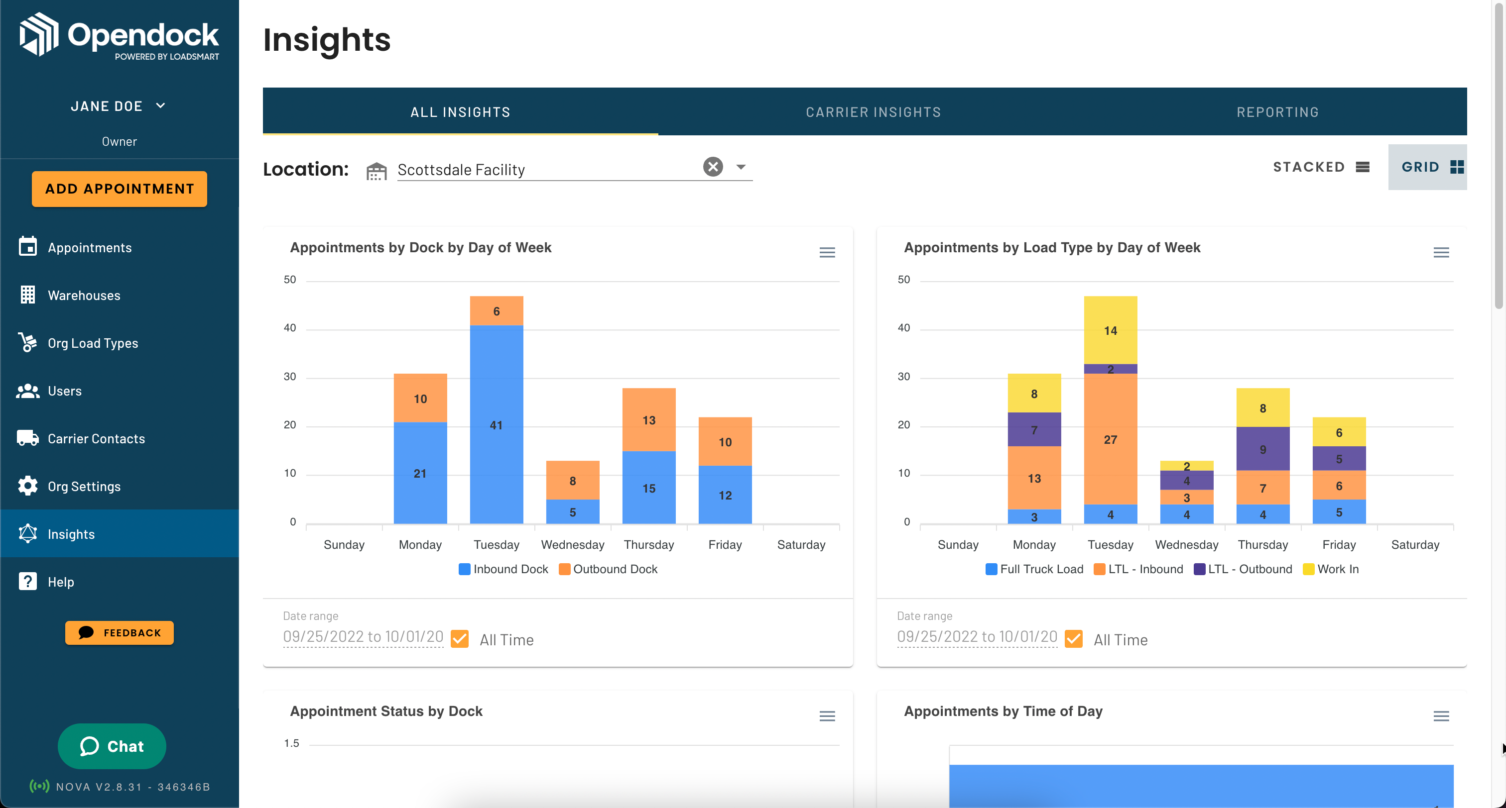This screenshot has height=808, width=1506.
Task: Open menu for Appointments by Dock chart
Action: point(827,252)
